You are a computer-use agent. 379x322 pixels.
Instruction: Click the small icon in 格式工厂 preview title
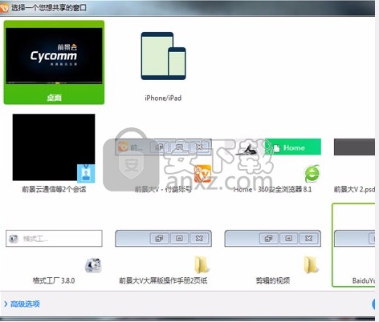point(13,239)
